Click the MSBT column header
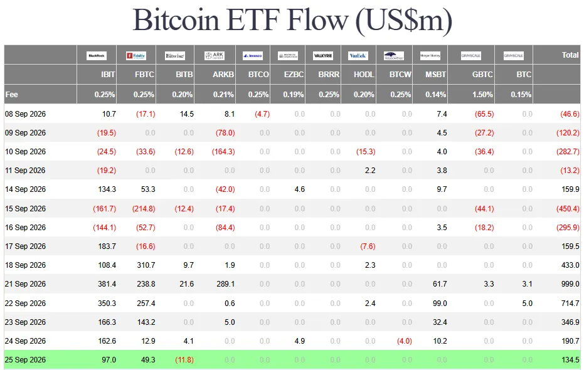Image resolution: width=584 pixels, height=370 pixels. 436,75
